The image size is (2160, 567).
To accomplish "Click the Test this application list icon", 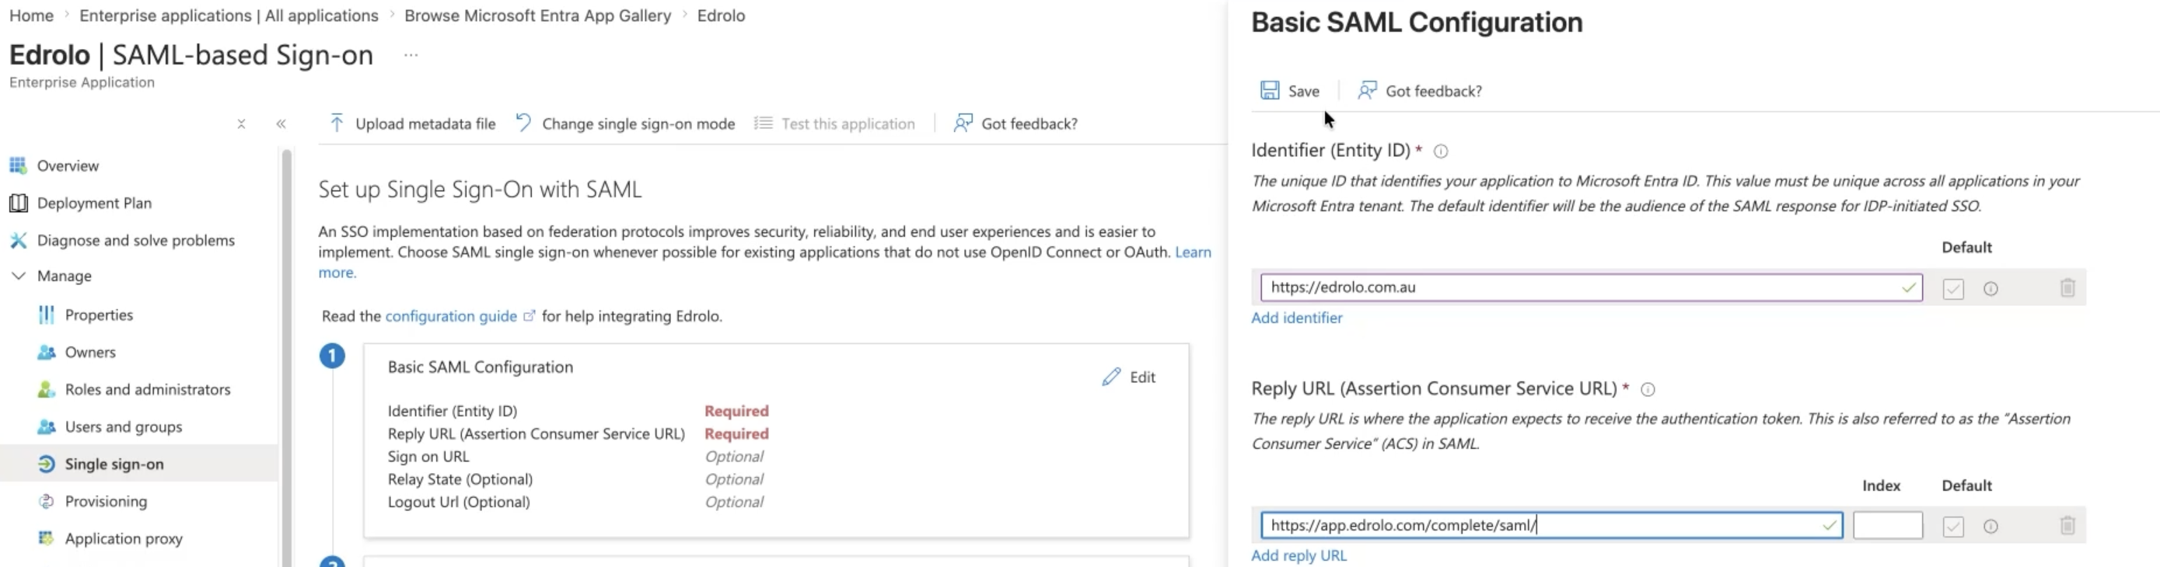I will click(763, 124).
